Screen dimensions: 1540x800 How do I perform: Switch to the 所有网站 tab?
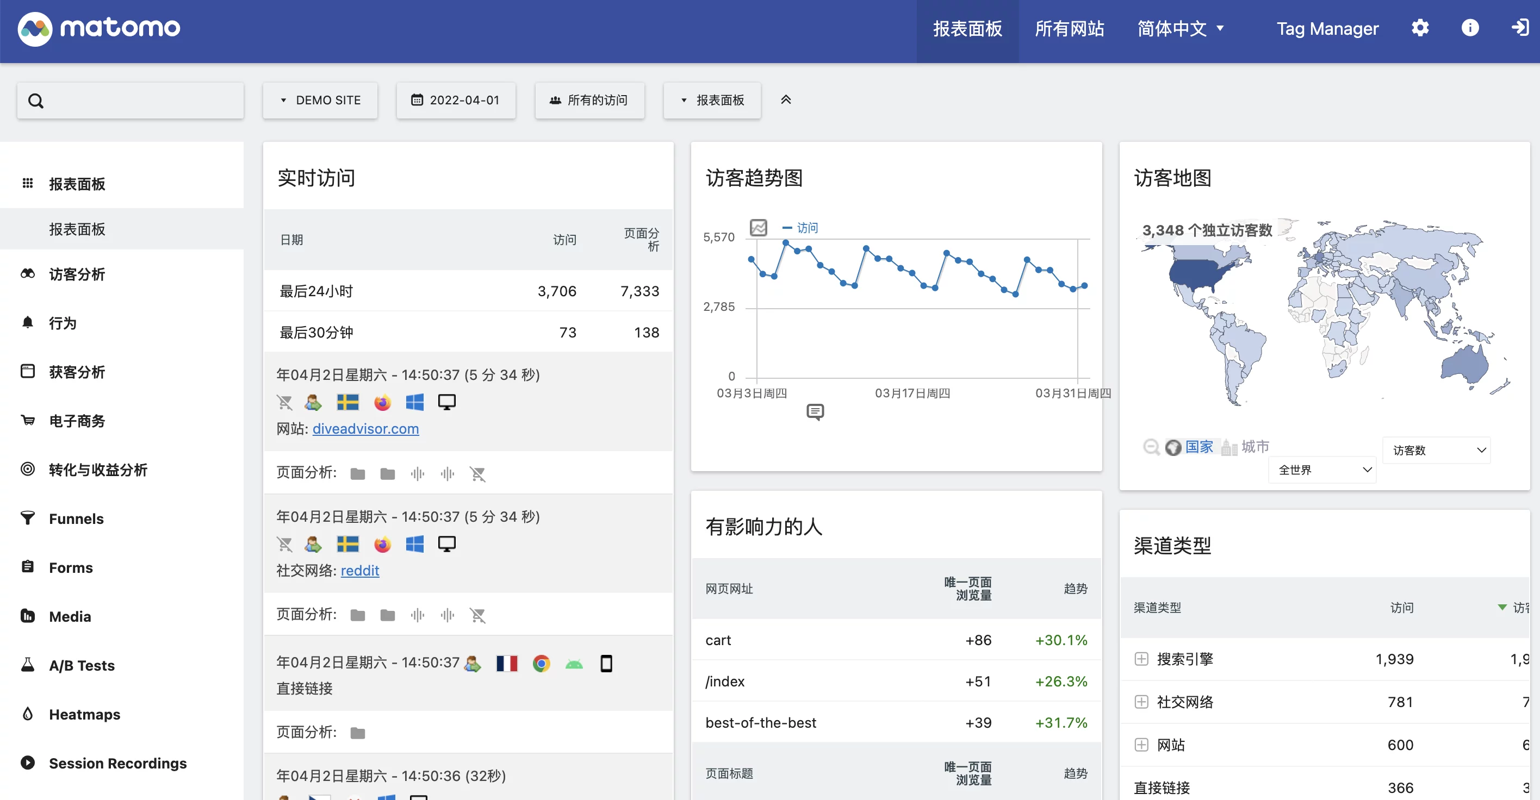click(1070, 28)
